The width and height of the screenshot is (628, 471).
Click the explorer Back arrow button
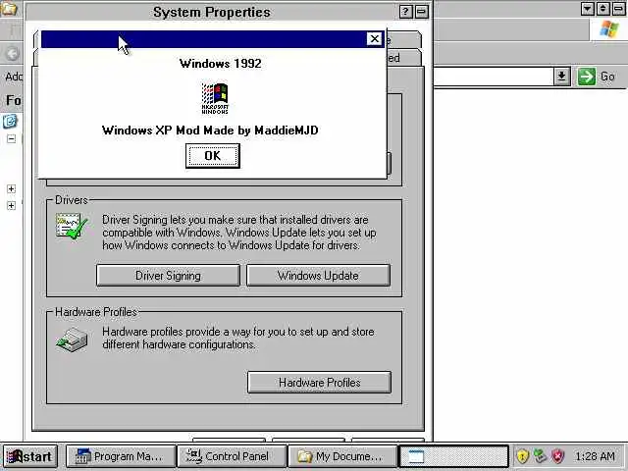pos(13,54)
